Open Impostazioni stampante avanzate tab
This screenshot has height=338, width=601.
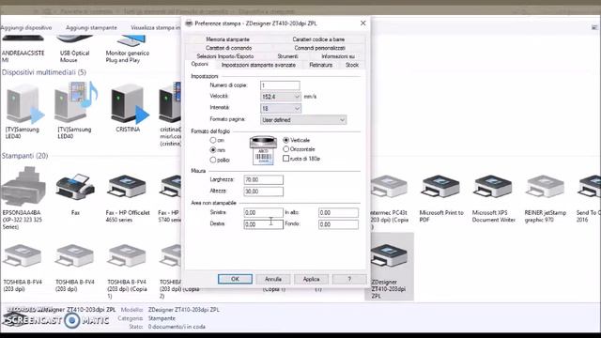coord(258,65)
